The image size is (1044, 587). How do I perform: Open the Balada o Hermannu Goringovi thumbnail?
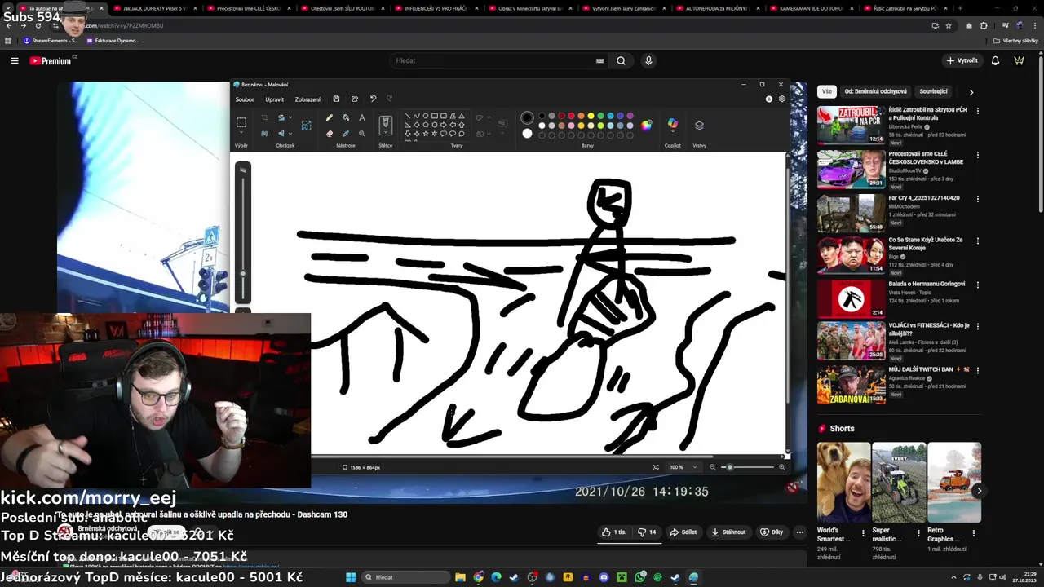coord(851,299)
